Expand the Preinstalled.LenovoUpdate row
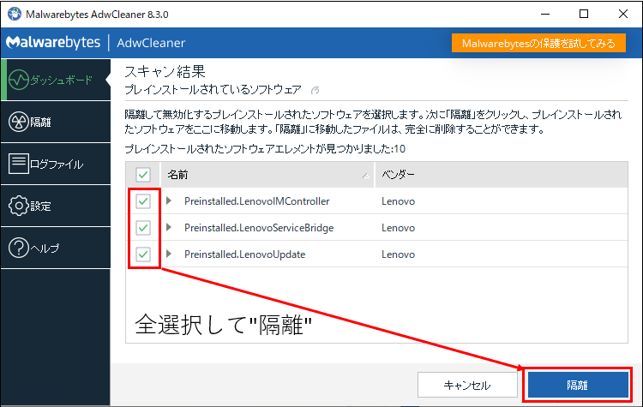 [x=169, y=254]
